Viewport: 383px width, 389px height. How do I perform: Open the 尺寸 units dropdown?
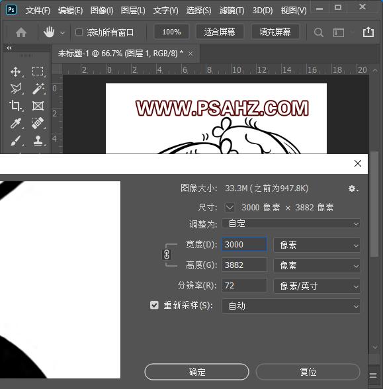(x=230, y=207)
